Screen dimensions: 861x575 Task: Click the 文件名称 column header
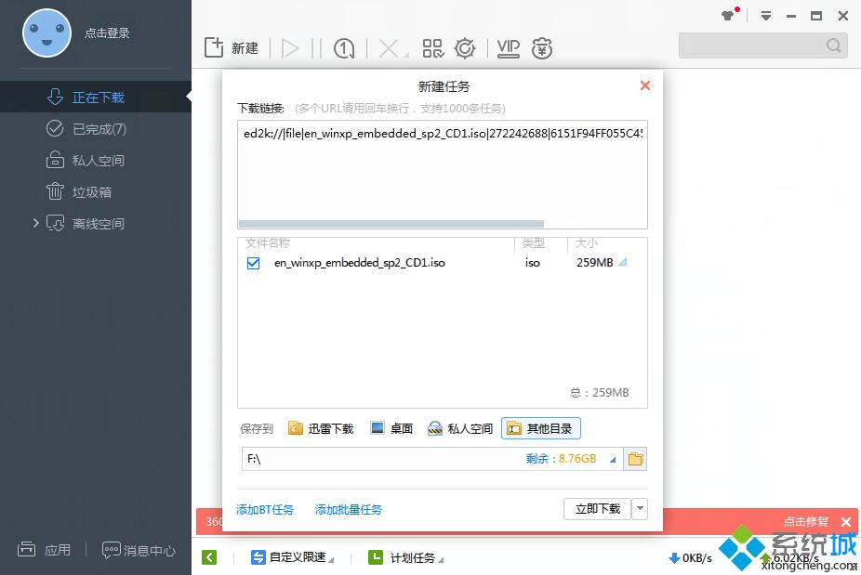tap(268, 243)
